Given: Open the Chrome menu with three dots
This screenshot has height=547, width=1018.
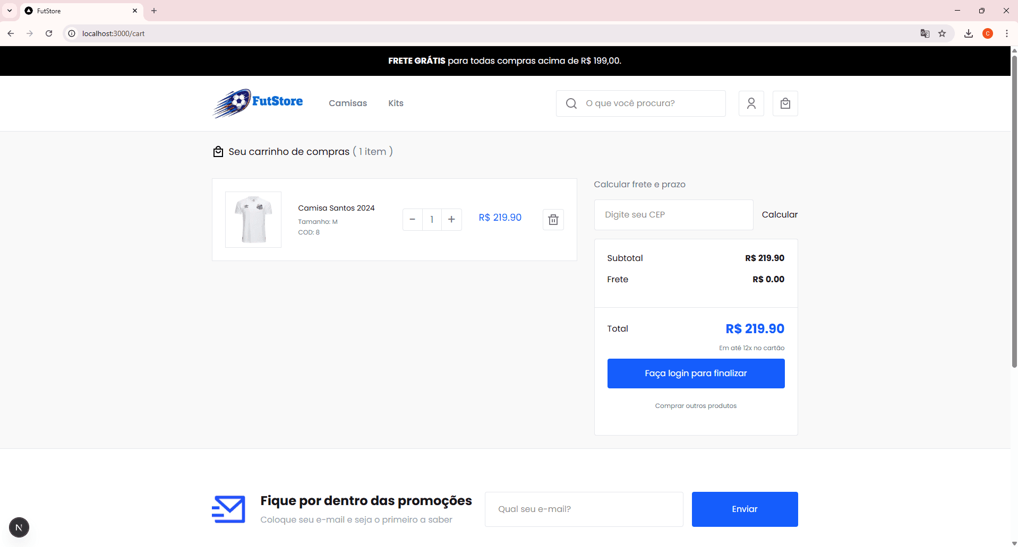Looking at the screenshot, I should (x=1007, y=33).
